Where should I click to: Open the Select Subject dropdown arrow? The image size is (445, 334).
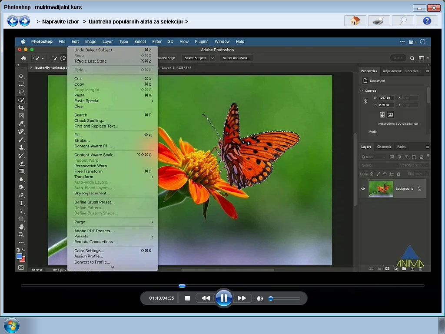(x=212, y=58)
